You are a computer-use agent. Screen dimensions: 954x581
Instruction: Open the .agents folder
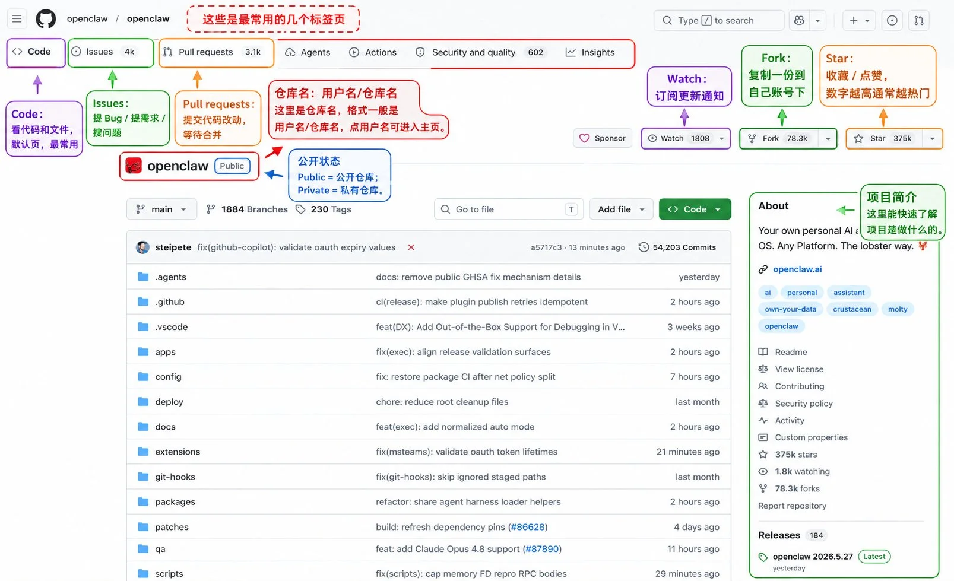tap(170, 277)
